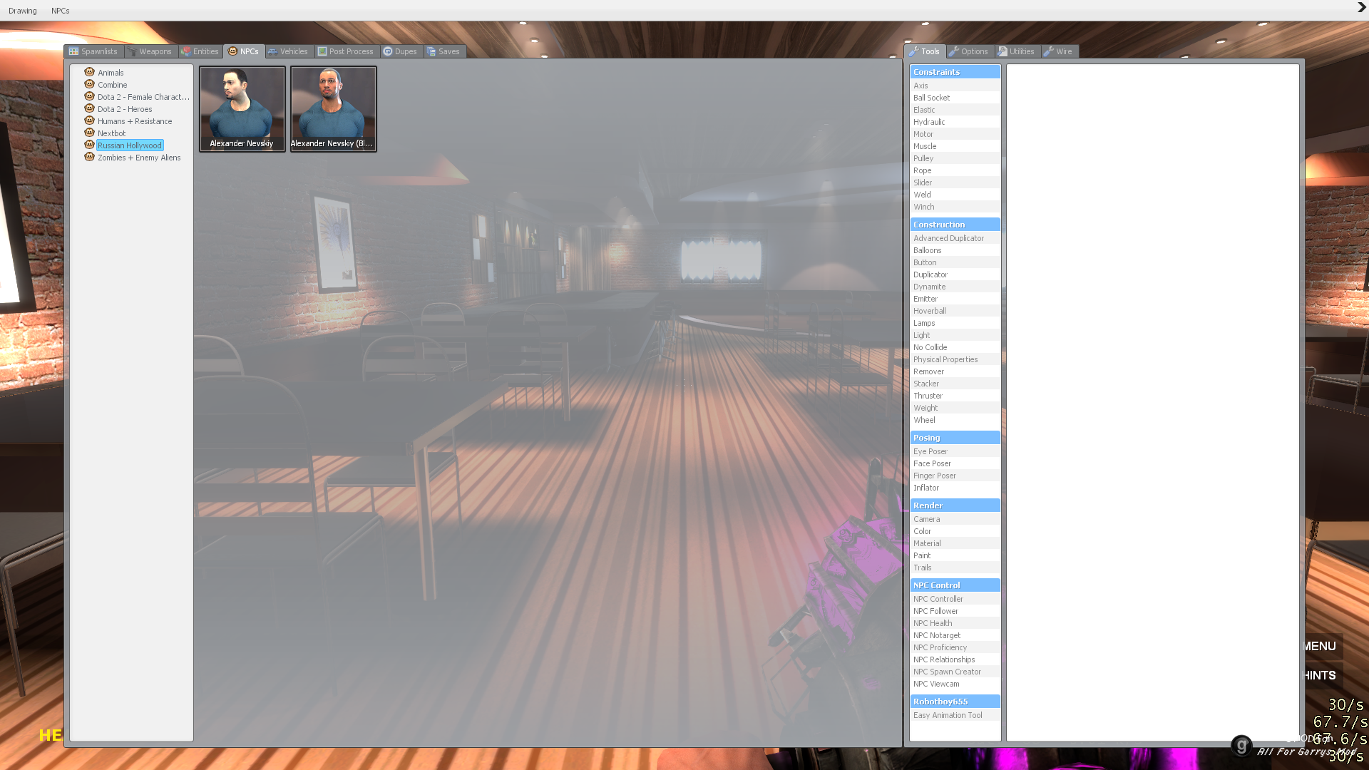Click the arrow icon at top-right corner
The width and height of the screenshot is (1369, 770).
click(x=1361, y=8)
